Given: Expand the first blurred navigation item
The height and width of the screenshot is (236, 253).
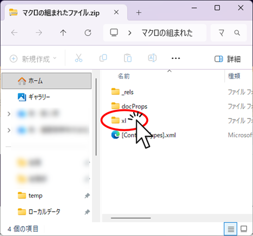Looking at the screenshot, I should (9, 114).
